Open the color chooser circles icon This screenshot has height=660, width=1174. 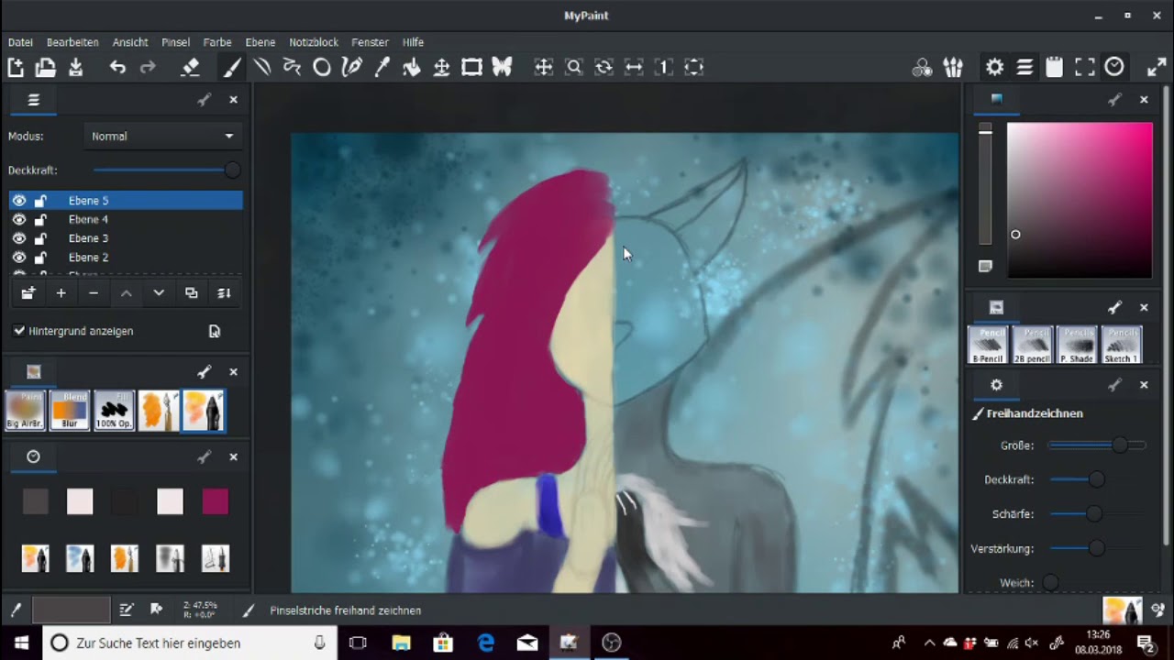pyautogui.click(x=923, y=67)
